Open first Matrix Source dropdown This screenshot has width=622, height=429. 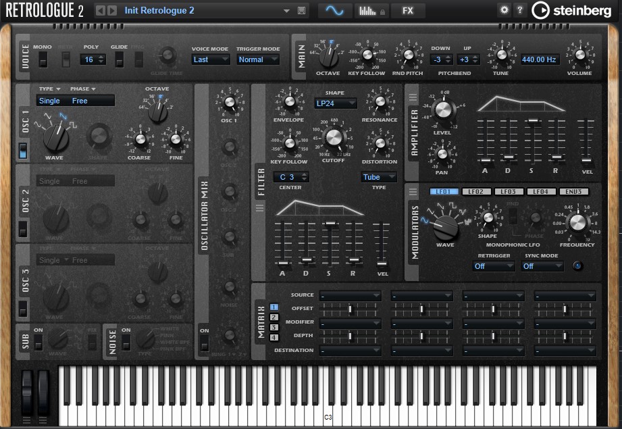pyautogui.click(x=351, y=296)
